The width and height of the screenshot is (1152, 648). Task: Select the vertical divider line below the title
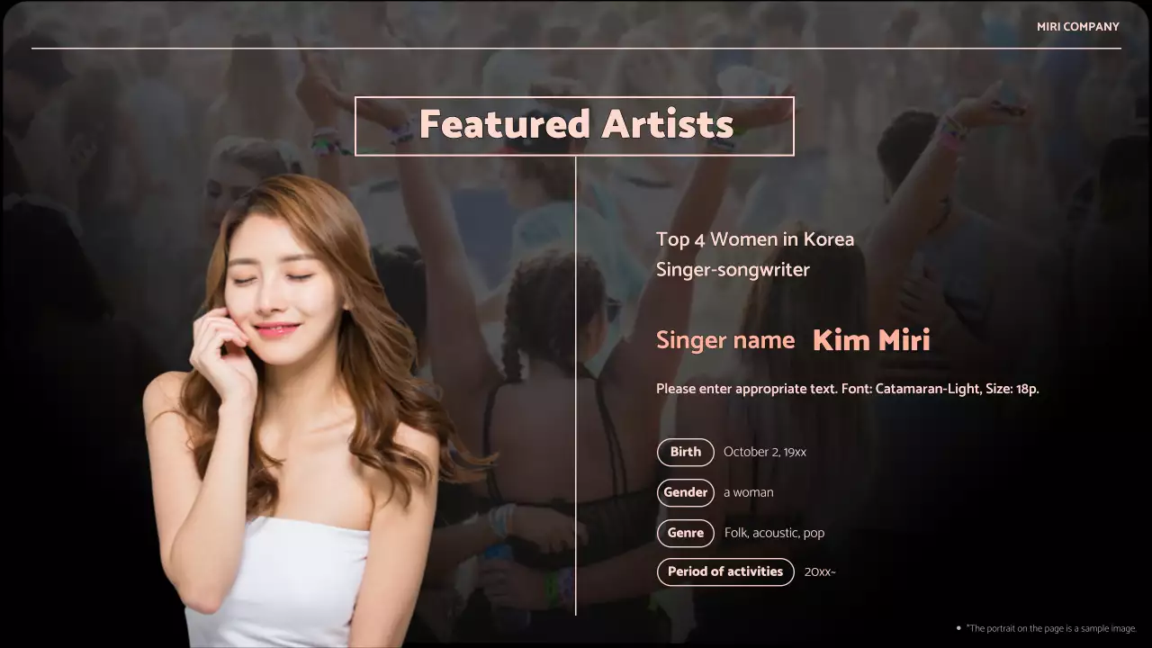point(576,387)
